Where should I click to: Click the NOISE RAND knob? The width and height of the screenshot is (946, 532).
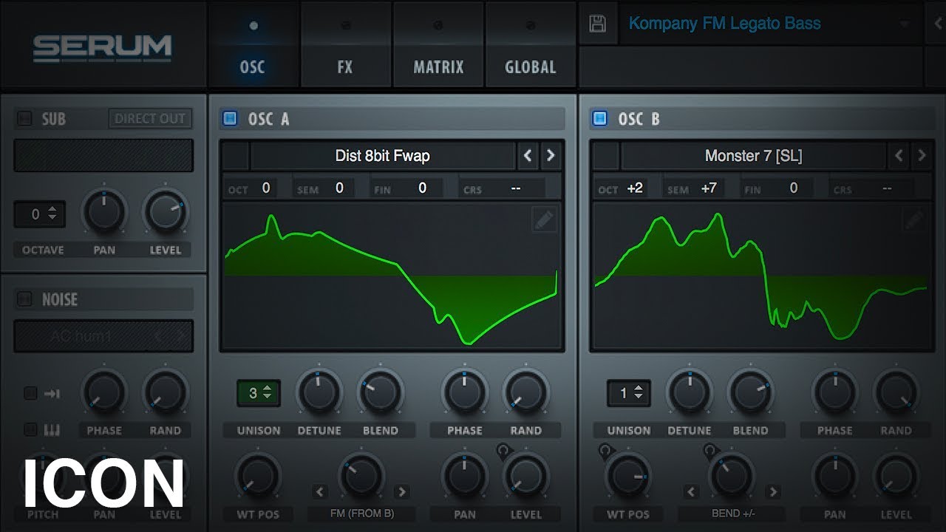click(x=166, y=393)
